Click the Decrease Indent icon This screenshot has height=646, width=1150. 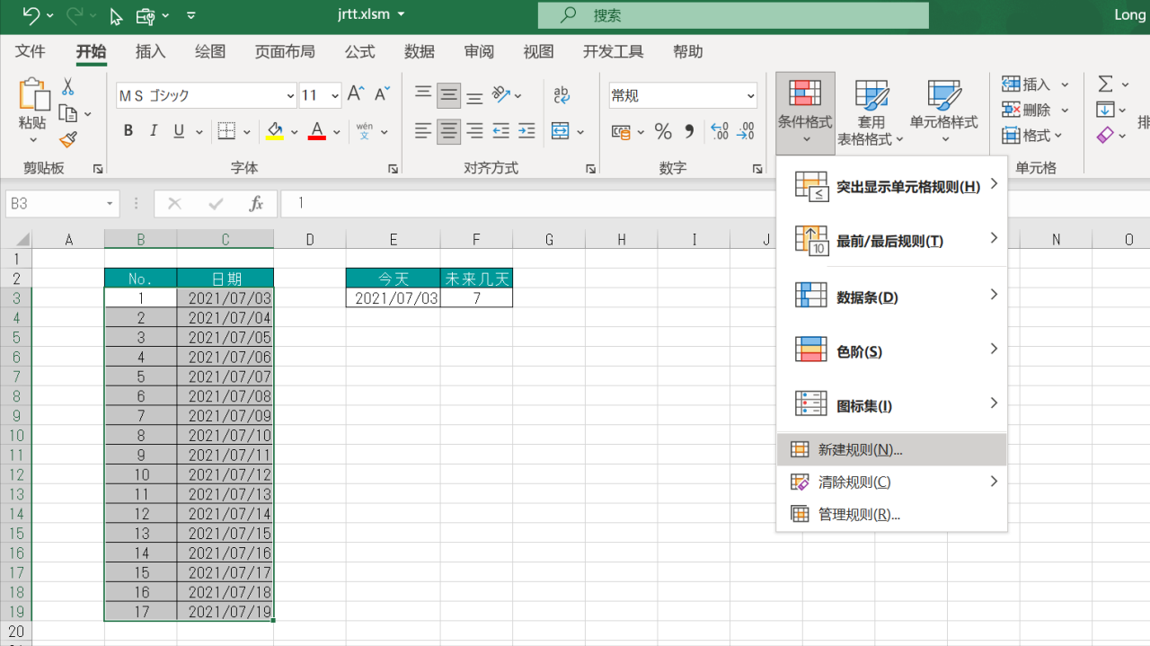click(501, 131)
